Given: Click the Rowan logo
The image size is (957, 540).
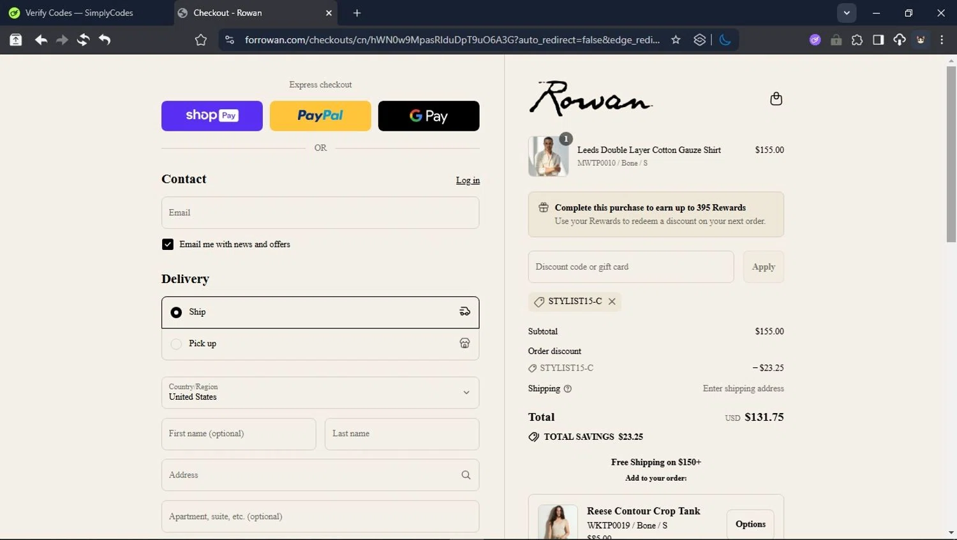Looking at the screenshot, I should [591, 99].
